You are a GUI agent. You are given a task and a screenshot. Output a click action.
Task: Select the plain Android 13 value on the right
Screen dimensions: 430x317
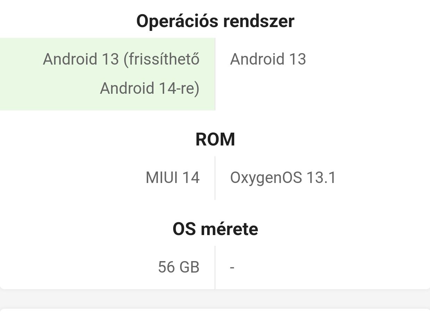268,59
